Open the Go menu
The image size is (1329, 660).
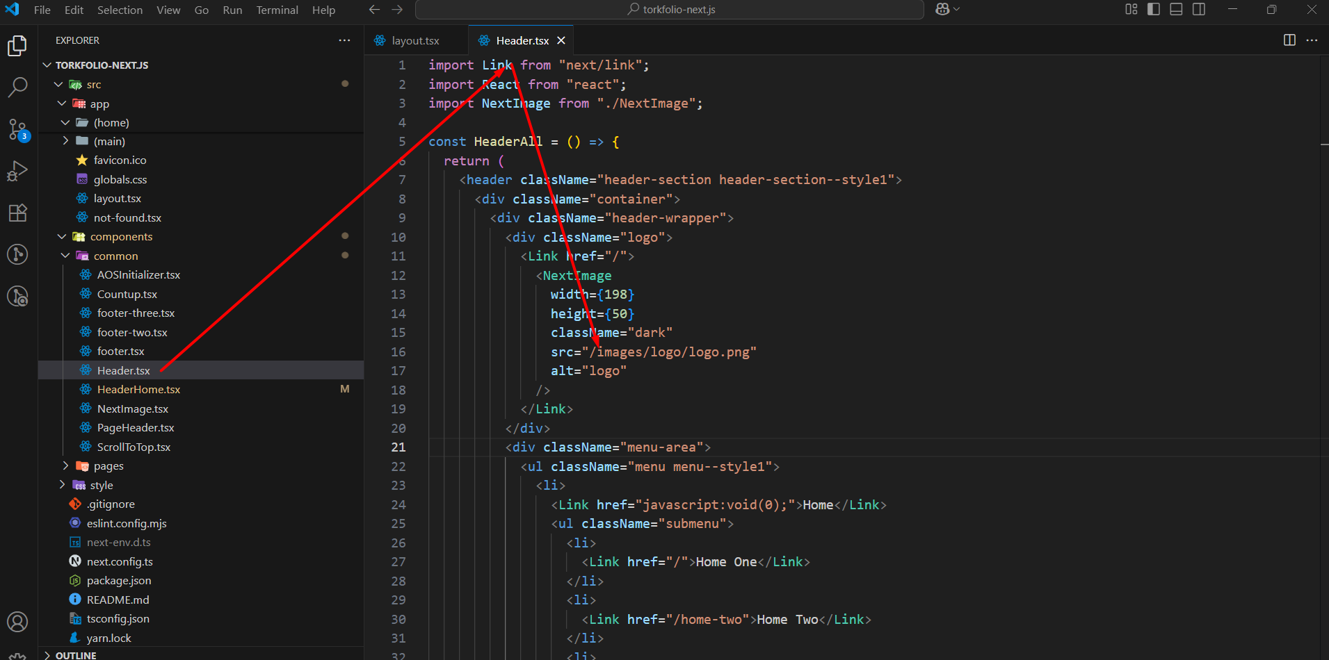(202, 10)
